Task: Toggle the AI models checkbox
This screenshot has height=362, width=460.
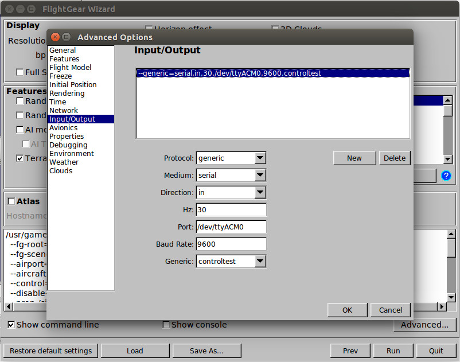Action: [20, 130]
